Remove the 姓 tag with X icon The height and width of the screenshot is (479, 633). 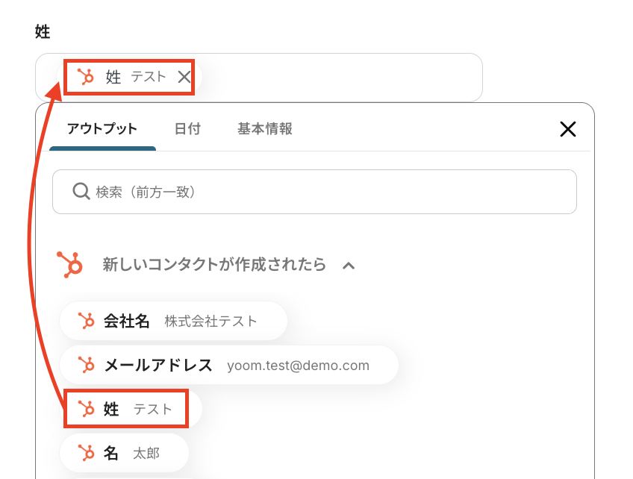pyautogui.click(x=184, y=77)
